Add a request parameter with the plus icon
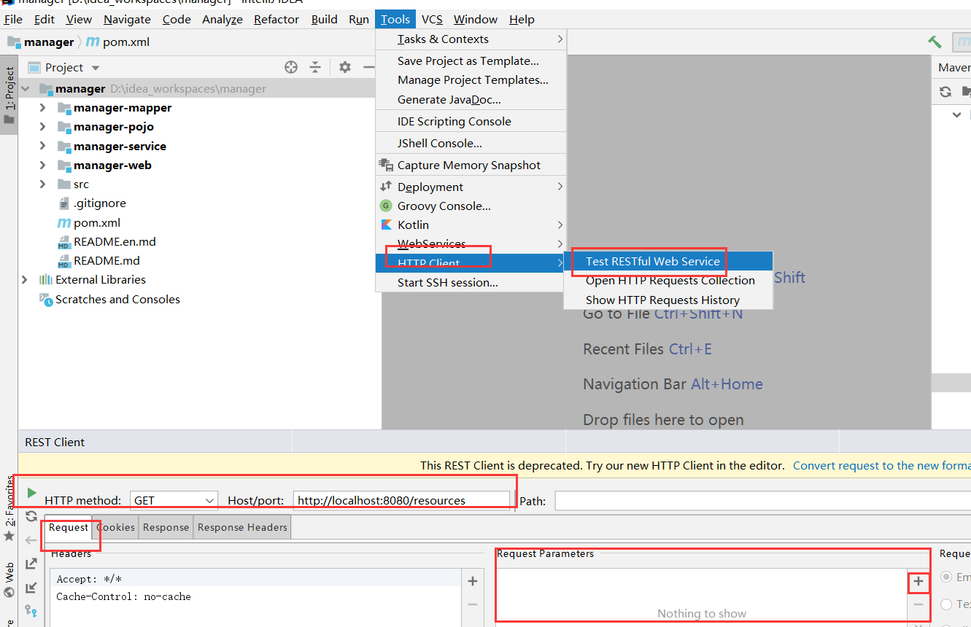This screenshot has width=971, height=627. click(x=918, y=581)
